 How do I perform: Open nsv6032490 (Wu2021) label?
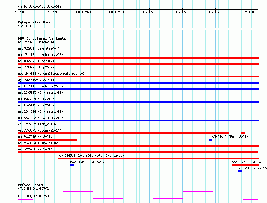click(248, 162)
